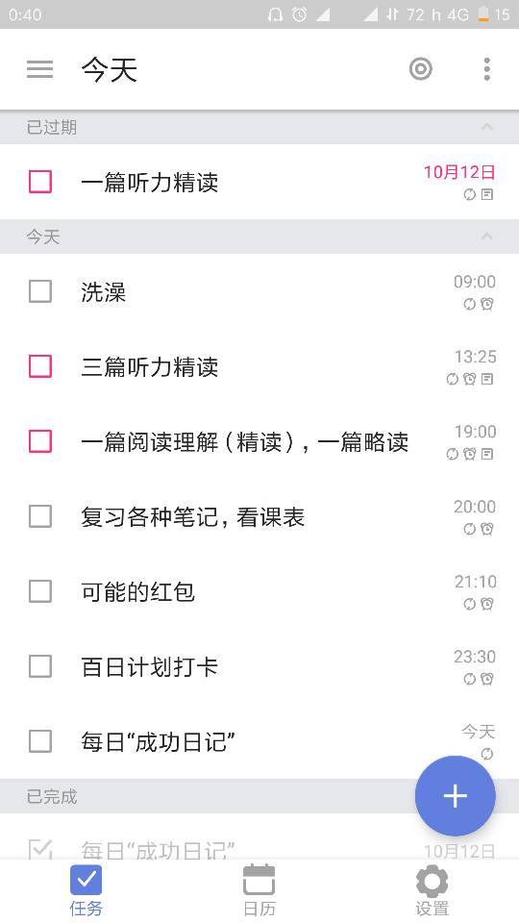Tap the focus target icon in header
This screenshot has width=519, height=923.
click(x=421, y=69)
